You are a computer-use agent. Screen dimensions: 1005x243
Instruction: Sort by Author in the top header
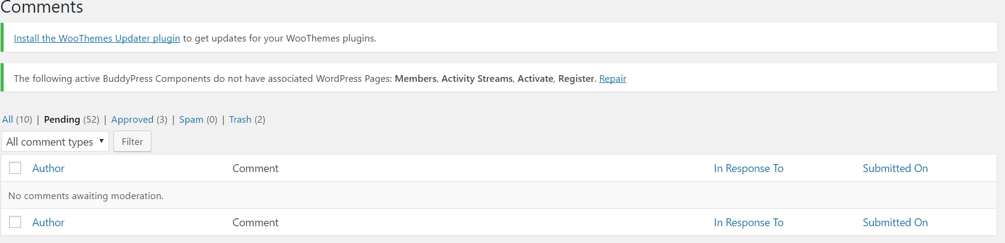point(48,168)
